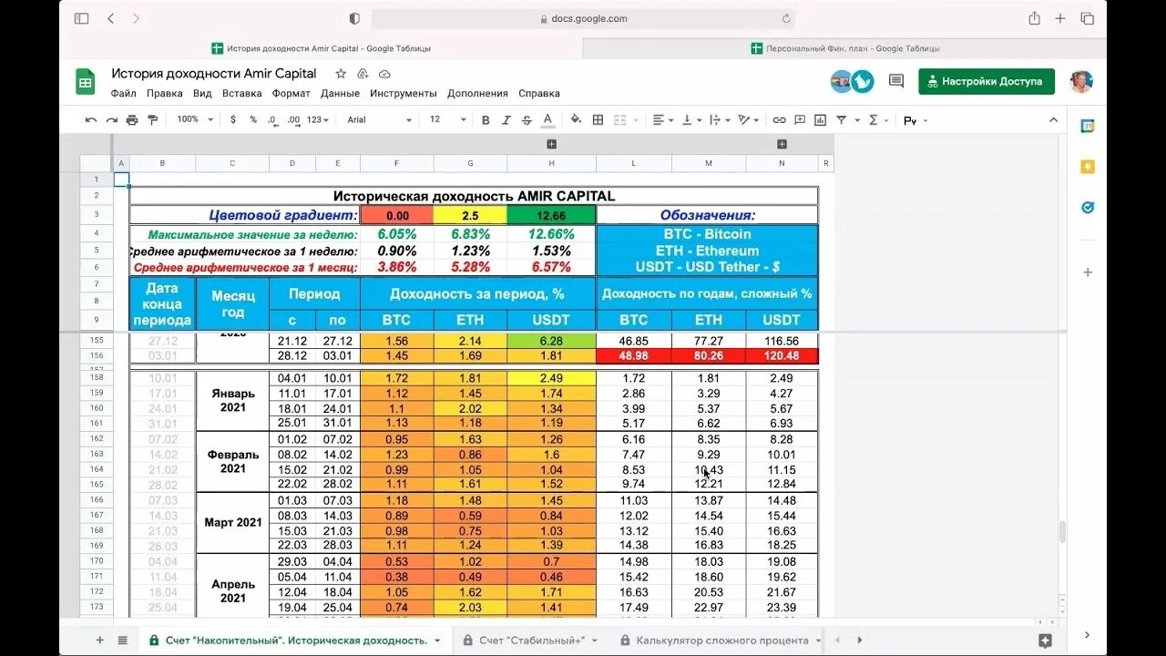This screenshot has width=1166, height=656.
Task: Open Google Sheets home logo
Action: point(85,81)
